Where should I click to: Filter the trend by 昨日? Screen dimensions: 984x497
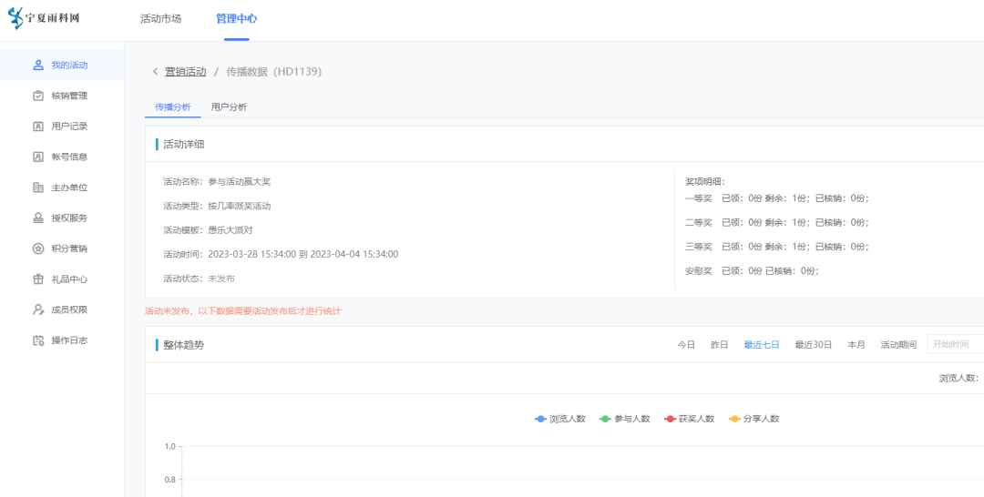[719, 345]
